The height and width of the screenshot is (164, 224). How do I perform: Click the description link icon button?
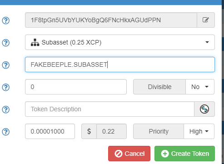[204, 109]
